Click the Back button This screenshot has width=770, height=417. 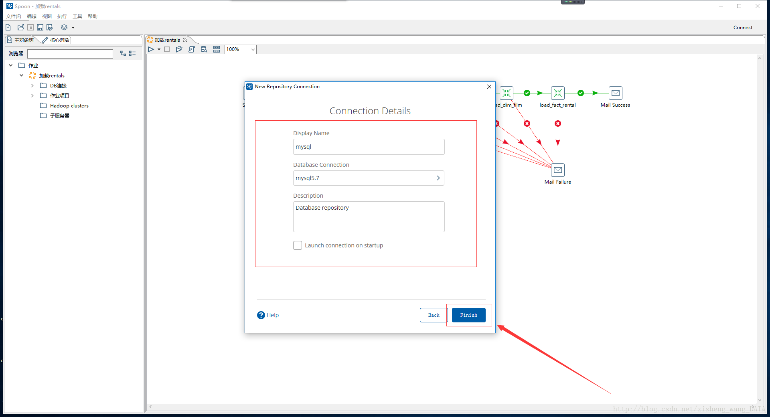(434, 315)
